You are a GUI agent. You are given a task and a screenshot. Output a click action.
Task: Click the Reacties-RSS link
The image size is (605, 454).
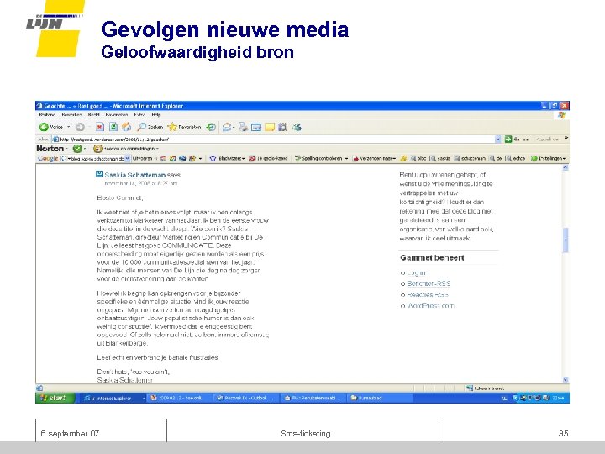428,294
